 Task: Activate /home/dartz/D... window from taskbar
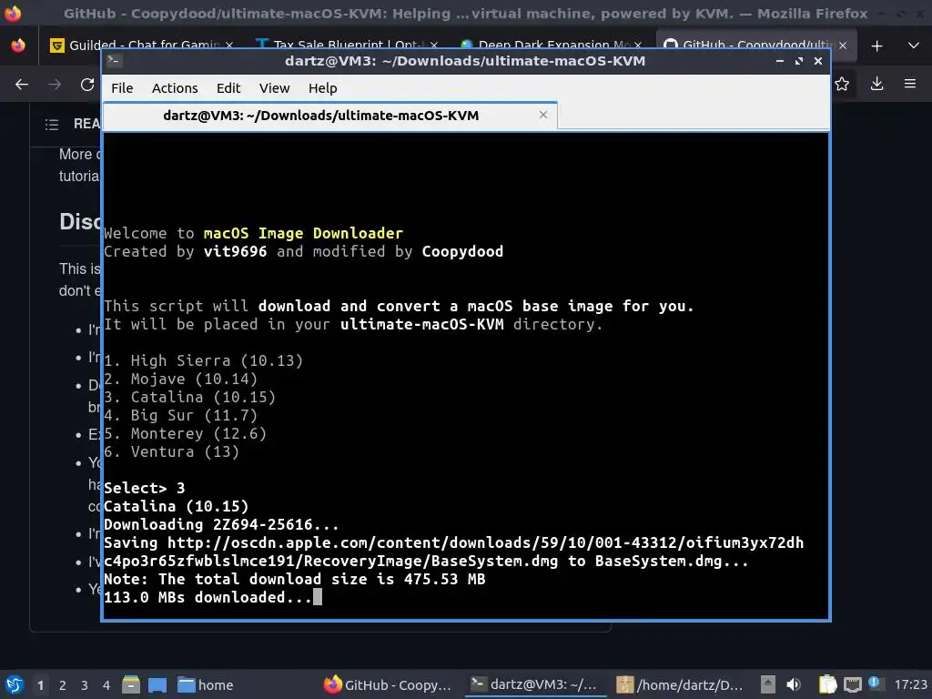[679, 684]
